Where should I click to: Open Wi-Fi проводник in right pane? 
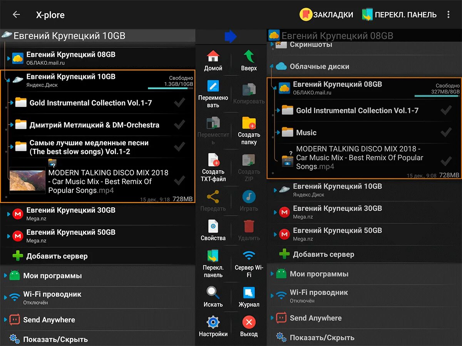tap(364, 296)
